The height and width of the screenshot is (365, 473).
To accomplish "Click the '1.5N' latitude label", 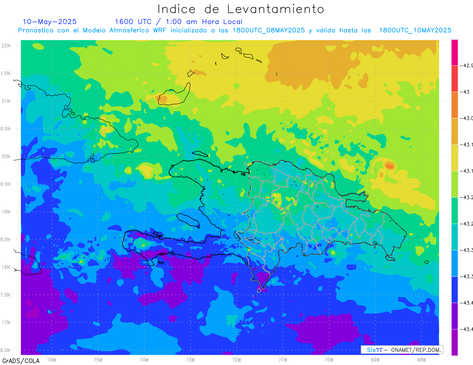I will pos(6,73).
